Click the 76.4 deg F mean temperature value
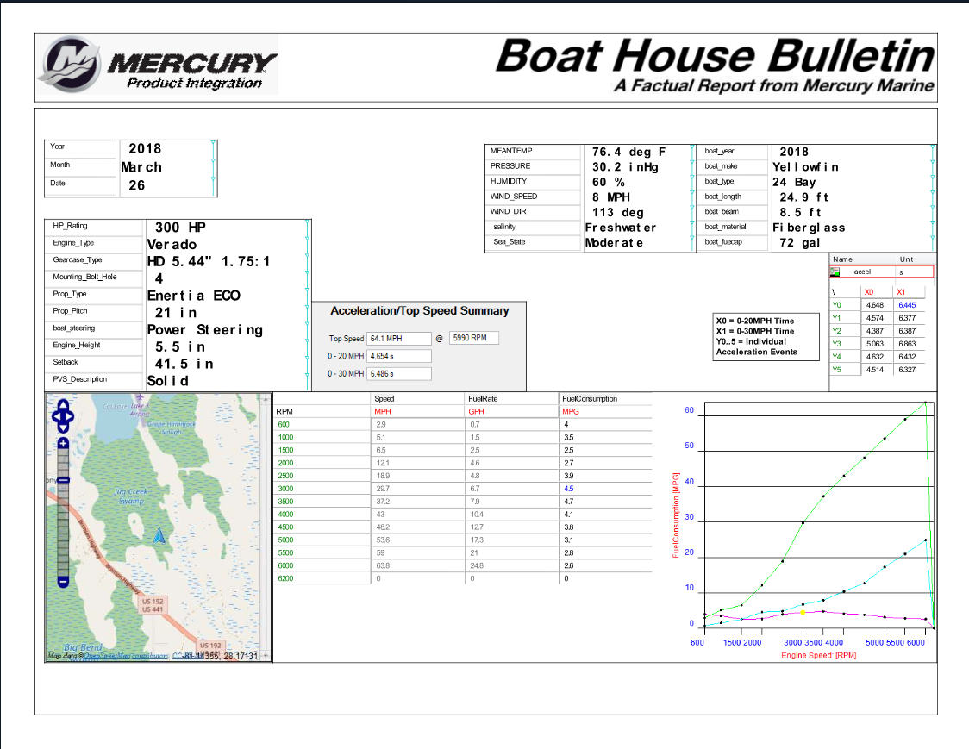 pos(628,152)
